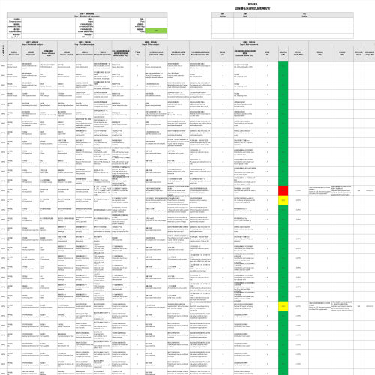
Task: Select the Detection Control column header
Action: pos(244,53)
